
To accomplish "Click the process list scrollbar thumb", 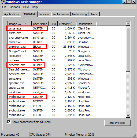I will [x=128, y=50].
